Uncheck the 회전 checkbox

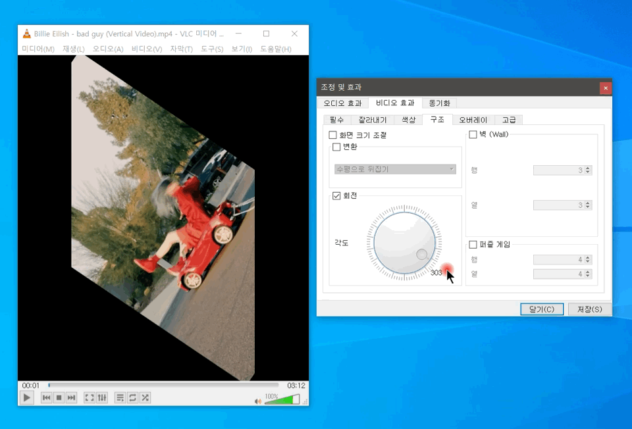pos(336,196)
